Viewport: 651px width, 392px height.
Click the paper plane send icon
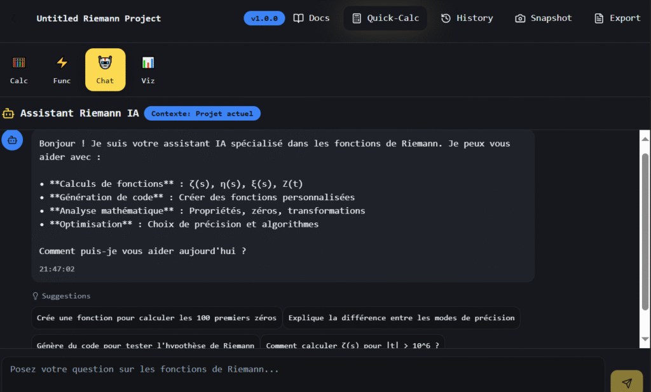(626, 382)
